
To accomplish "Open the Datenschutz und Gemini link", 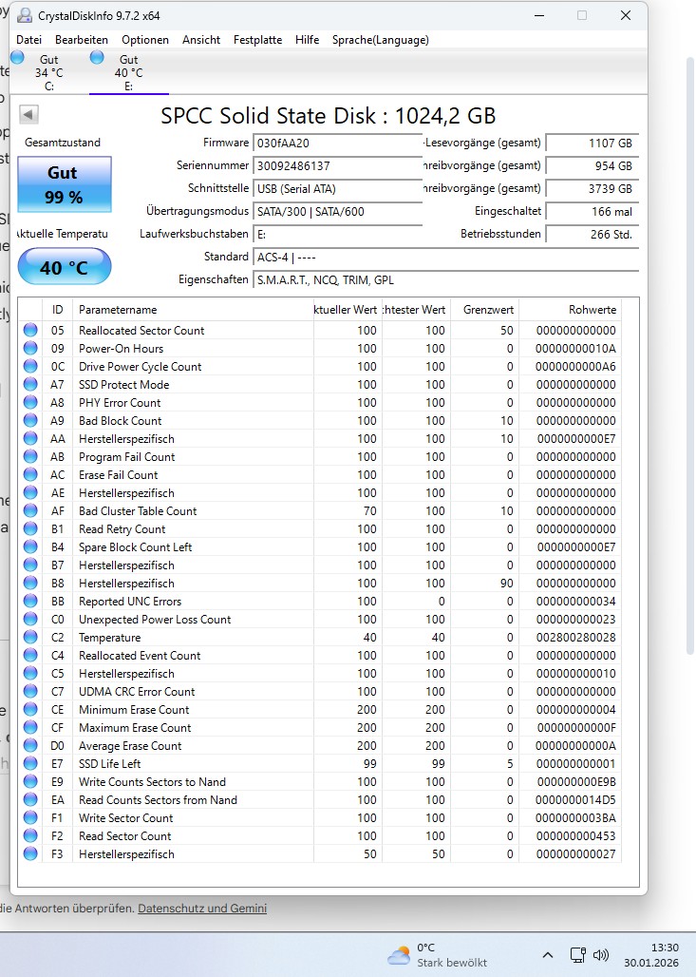I will coord(202,909).
